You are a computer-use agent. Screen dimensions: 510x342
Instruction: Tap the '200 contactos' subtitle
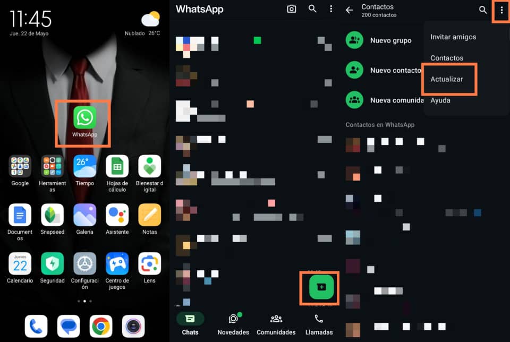(379, 15)
